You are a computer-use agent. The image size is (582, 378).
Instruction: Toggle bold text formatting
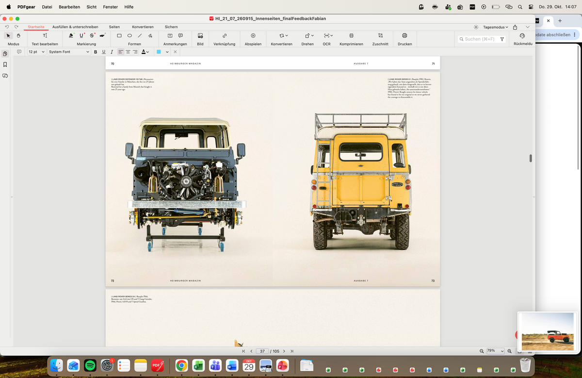[x=96, y=52]
